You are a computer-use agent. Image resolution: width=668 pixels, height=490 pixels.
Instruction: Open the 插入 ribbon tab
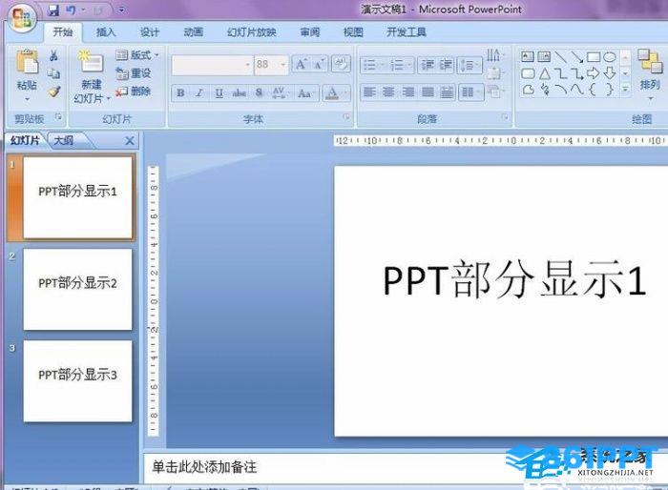pos(106,31)
